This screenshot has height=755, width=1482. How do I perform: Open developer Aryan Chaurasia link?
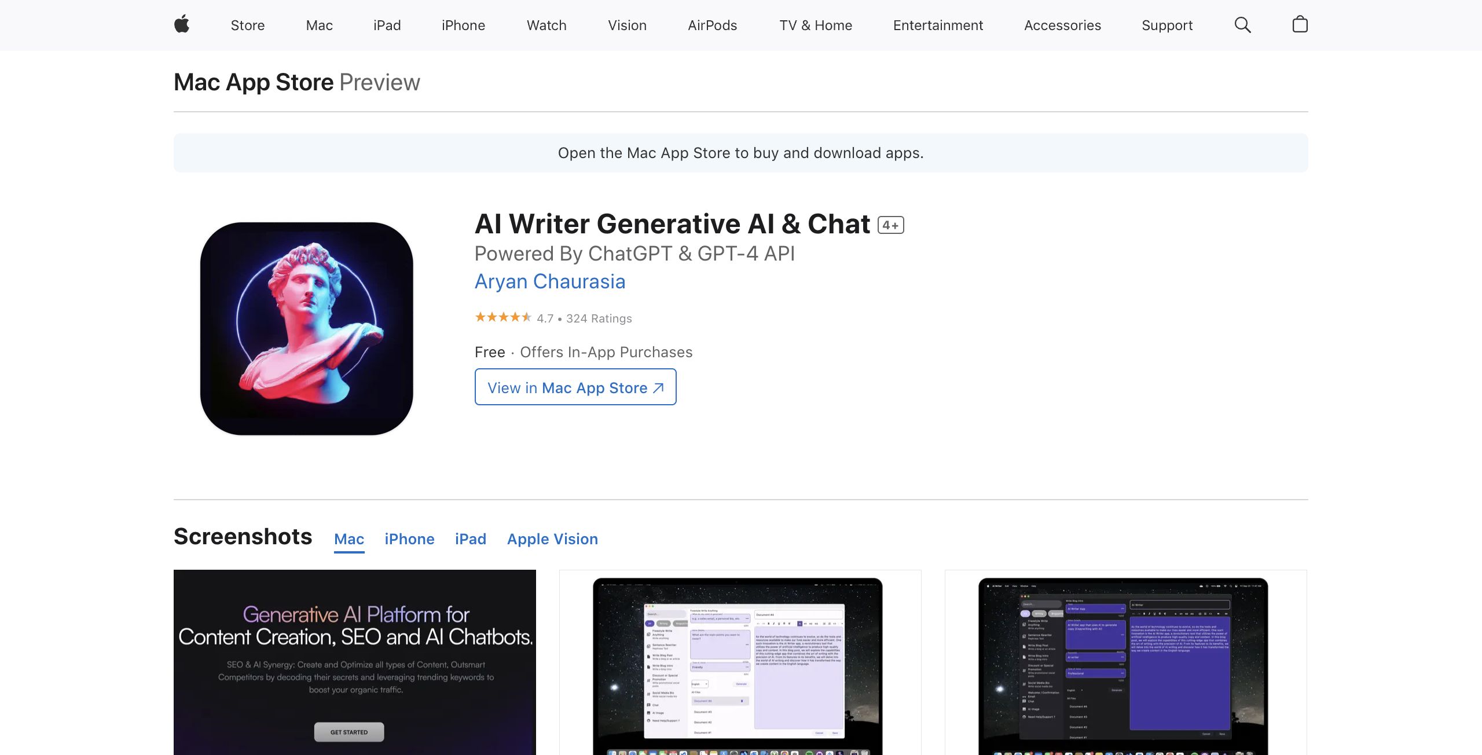tap(549, 281)
